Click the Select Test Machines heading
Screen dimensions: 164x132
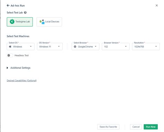[x=18, y=36]
